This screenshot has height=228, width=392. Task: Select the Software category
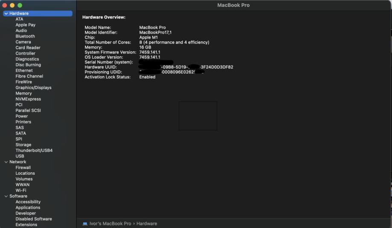pos(18,196)
